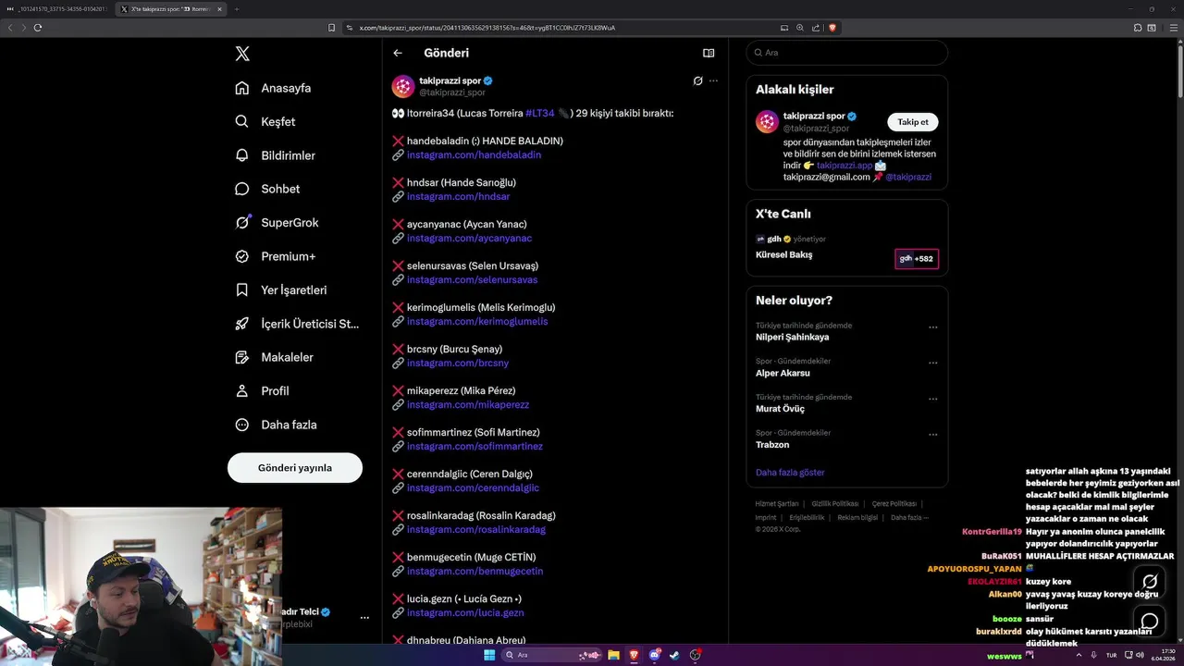Open the Nilperi Şahinkaya trend
This screenshot has width=1184, height=666.
click(x=792, y=338)
